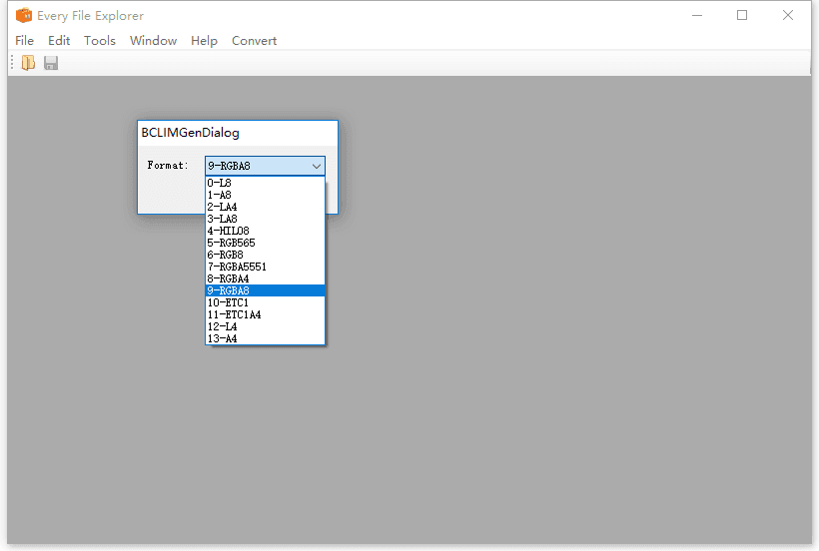Pick the 5-RGB565 format entry

click(x=266, y=243)
